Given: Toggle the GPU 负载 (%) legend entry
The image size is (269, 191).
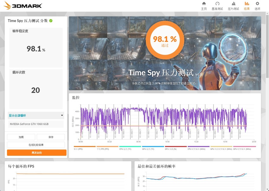Looking at the screenshot, I should tap(176, 148).
